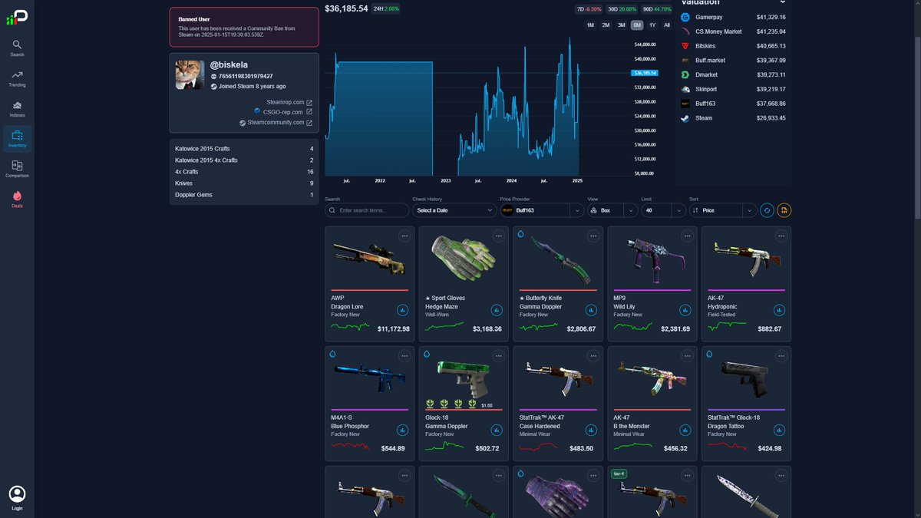The height and width of the screenshot is (518, 921).
Task: Click the gold currency icon near Sort controls
Action: [x=784, y=210]
